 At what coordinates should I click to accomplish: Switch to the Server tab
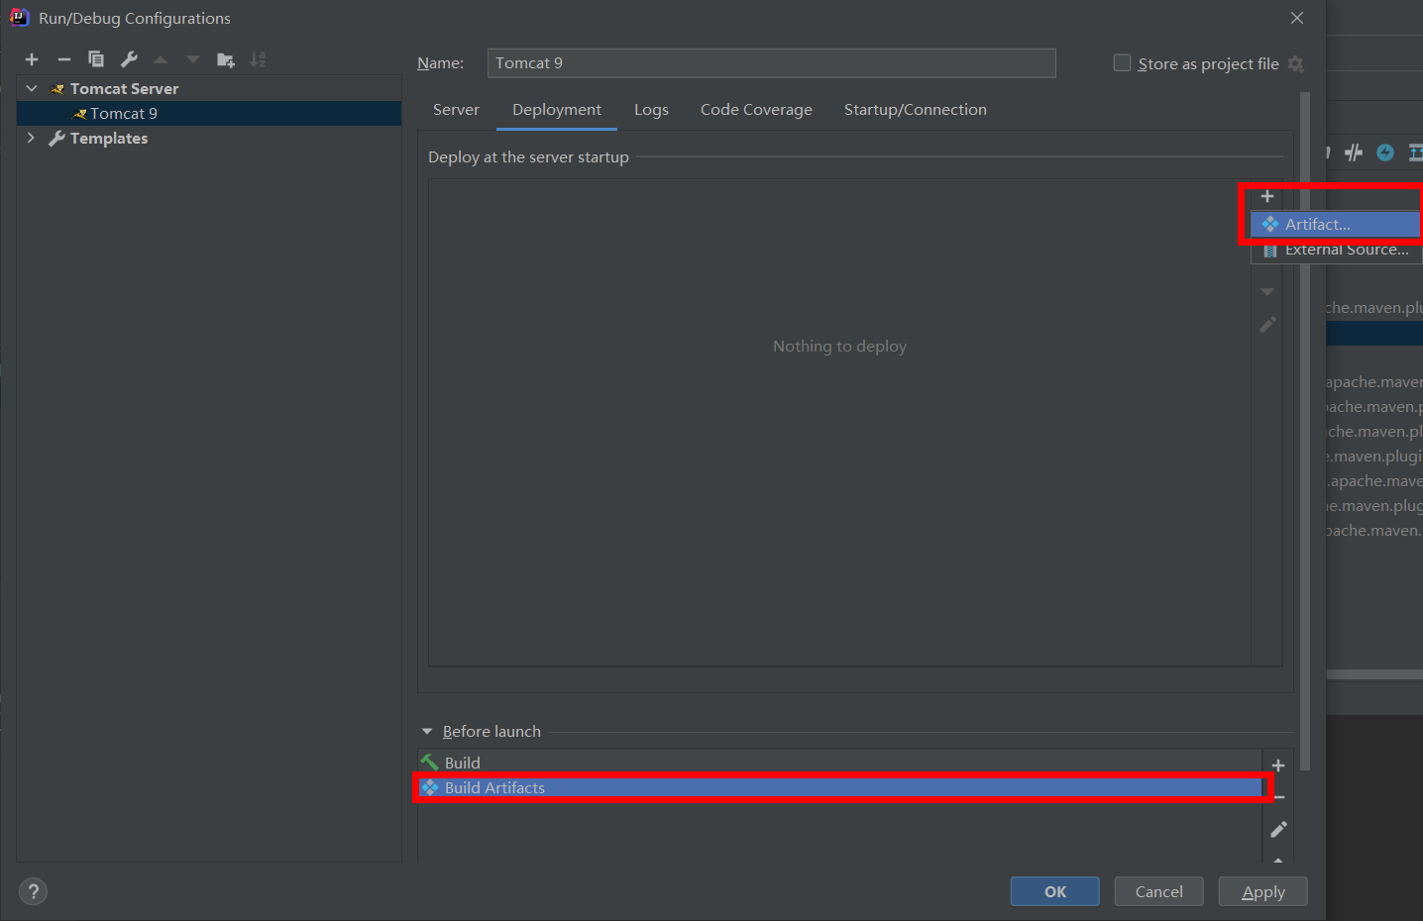(456, 110)
